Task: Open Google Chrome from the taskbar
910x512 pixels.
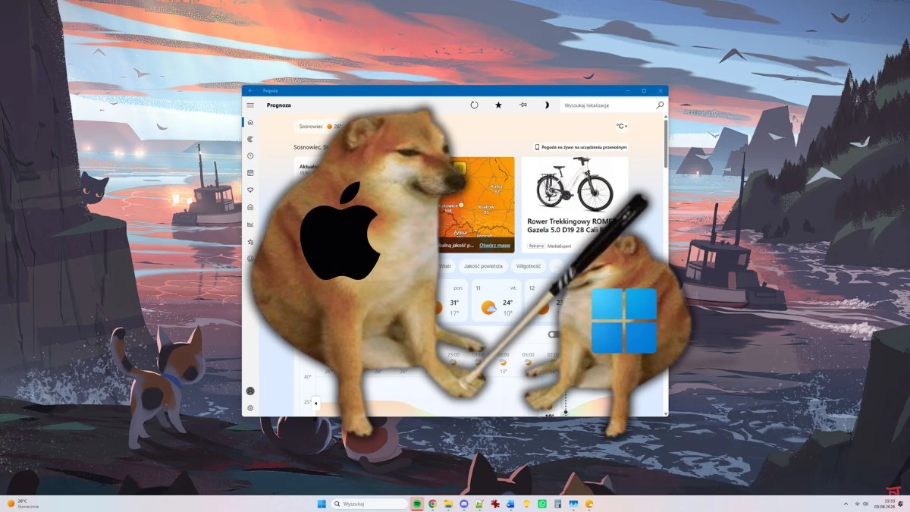Action: click(x=432, y=504)
